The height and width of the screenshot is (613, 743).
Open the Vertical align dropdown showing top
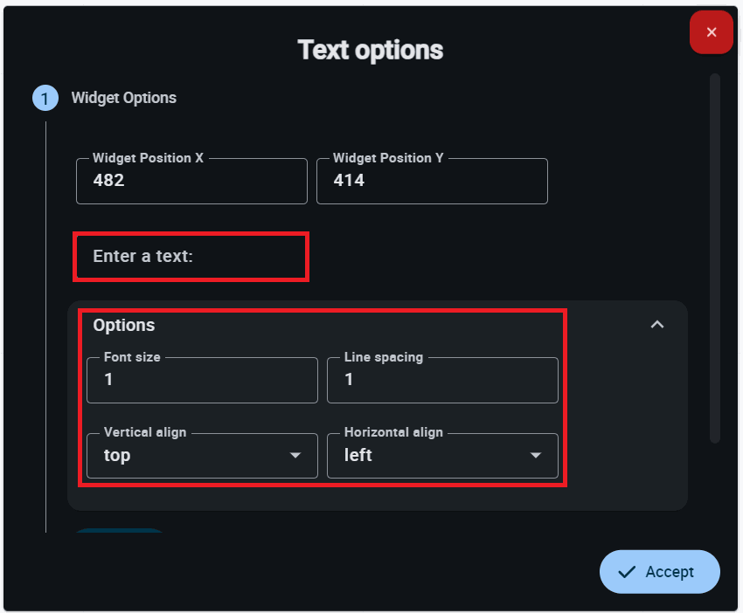[x=192, y=456]
